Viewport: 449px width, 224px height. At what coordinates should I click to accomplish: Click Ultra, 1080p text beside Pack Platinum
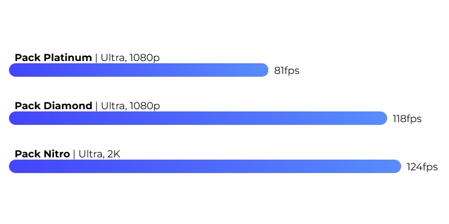130,58
